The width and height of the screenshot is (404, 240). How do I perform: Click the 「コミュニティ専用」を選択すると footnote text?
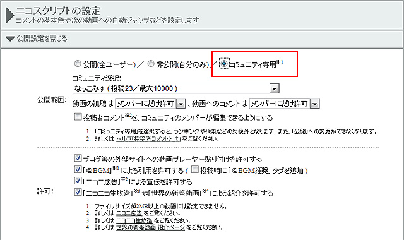235,131
